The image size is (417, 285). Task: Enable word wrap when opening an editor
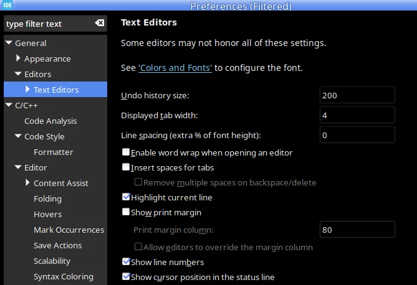[126, 152]
